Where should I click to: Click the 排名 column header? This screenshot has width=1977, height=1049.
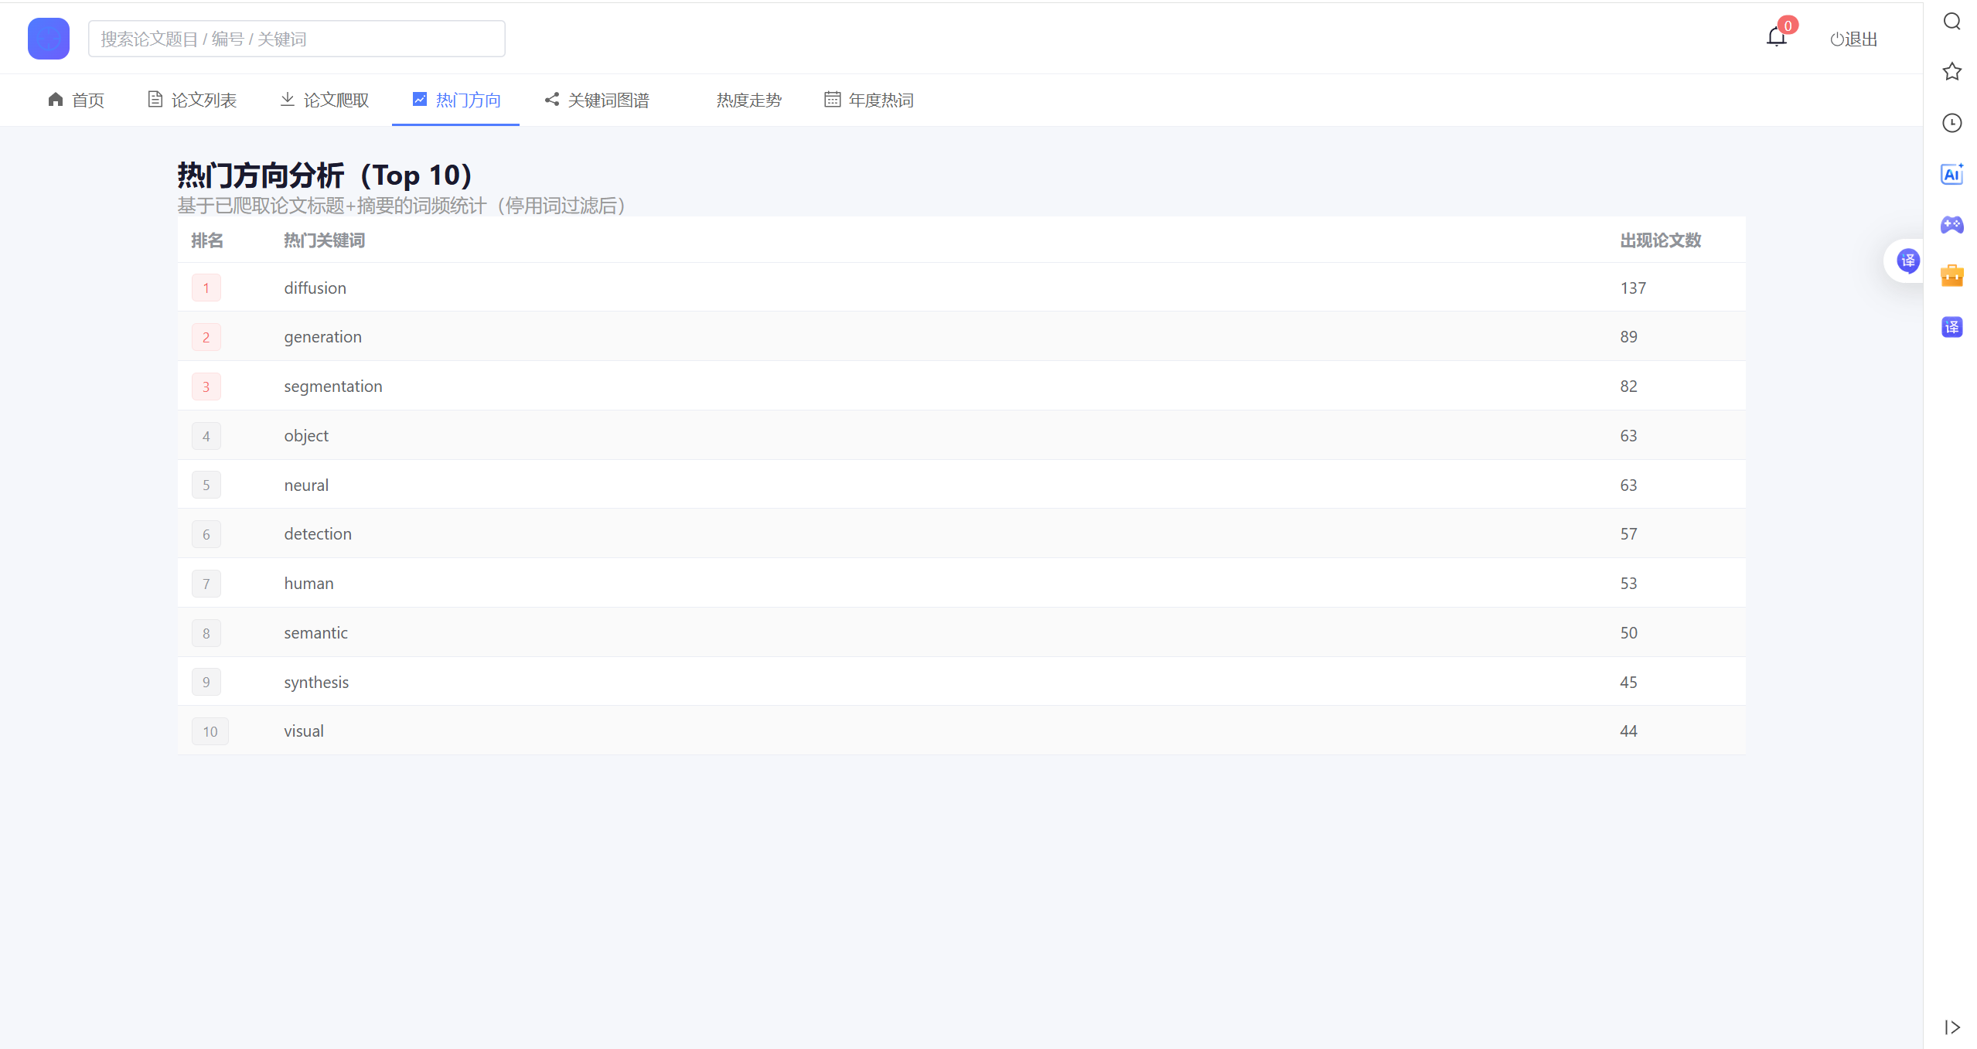[x=207, y=240]
